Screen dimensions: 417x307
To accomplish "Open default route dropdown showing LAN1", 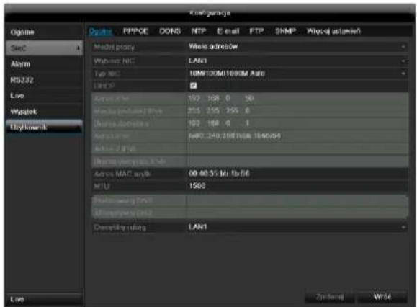I will point(297,227).
